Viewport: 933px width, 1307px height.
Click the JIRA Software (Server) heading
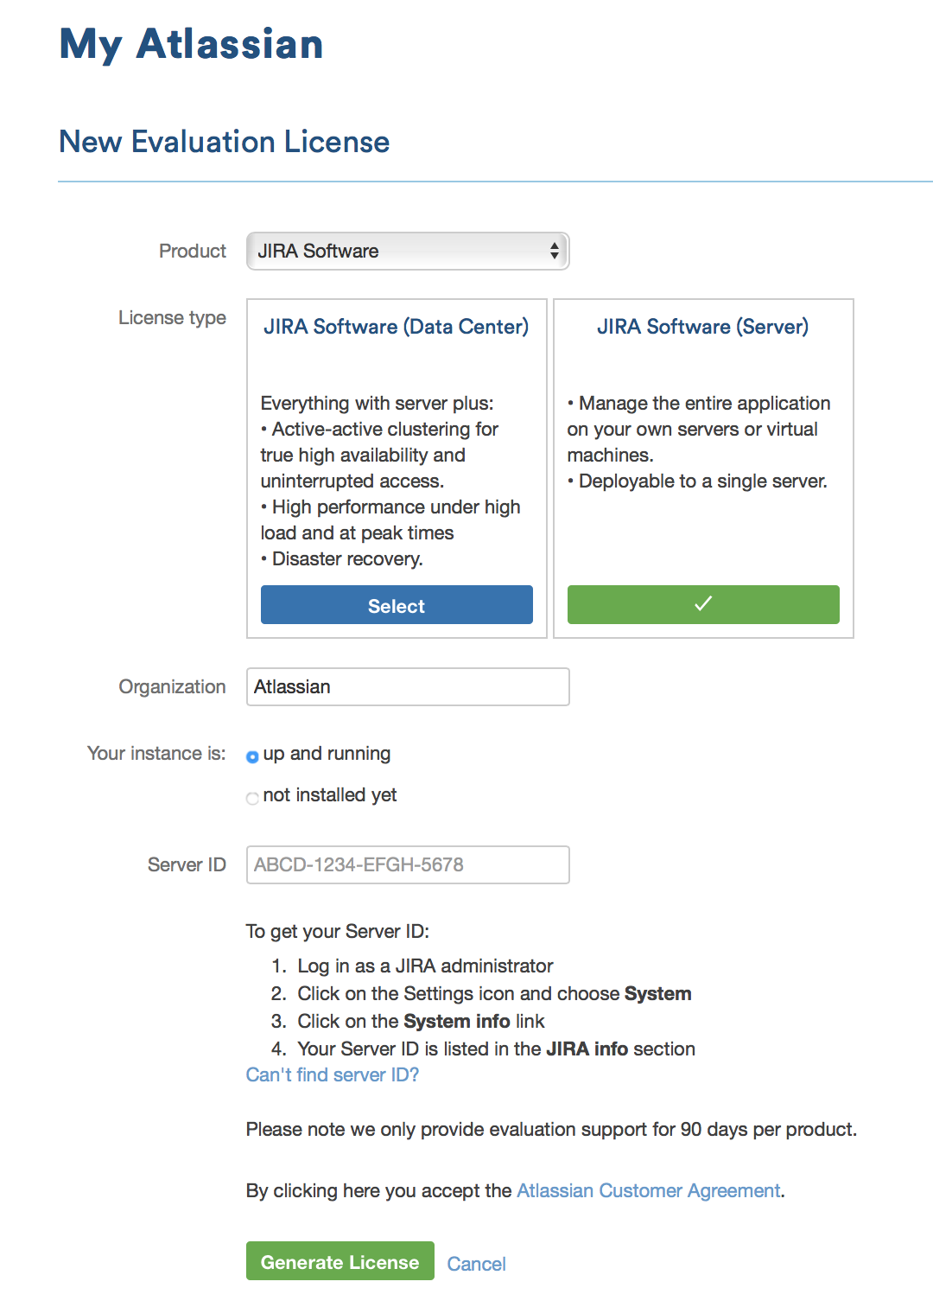click(x=703, y=327)
